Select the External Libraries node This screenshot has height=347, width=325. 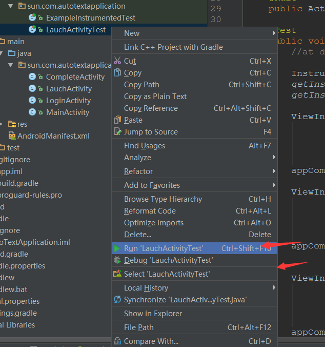click(x=17, y=324)
